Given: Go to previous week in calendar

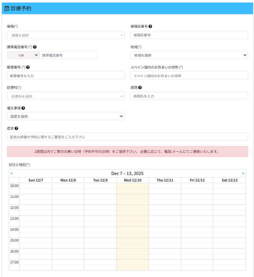Looking at the screenshot, I should (x=12, y=173).
